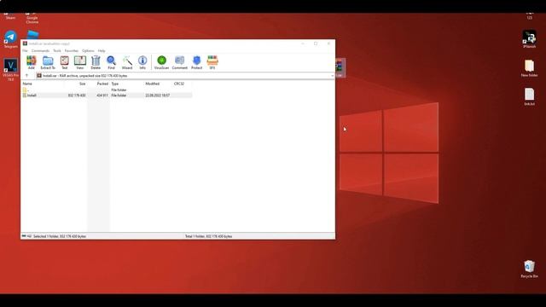Click "Total 1 folder" status bar text
The width and height of the screenshot is (546, 307).
tap(208, 236)
